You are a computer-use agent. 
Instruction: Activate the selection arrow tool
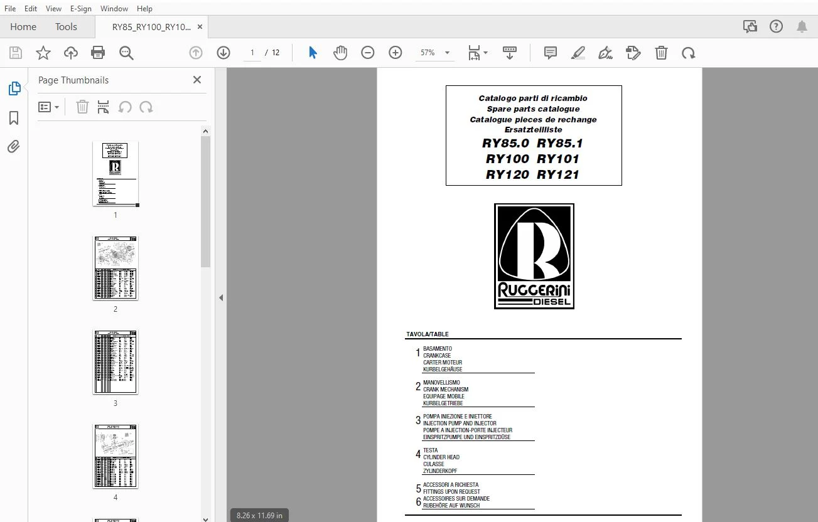pyautogui.click(x=313, y=53)
